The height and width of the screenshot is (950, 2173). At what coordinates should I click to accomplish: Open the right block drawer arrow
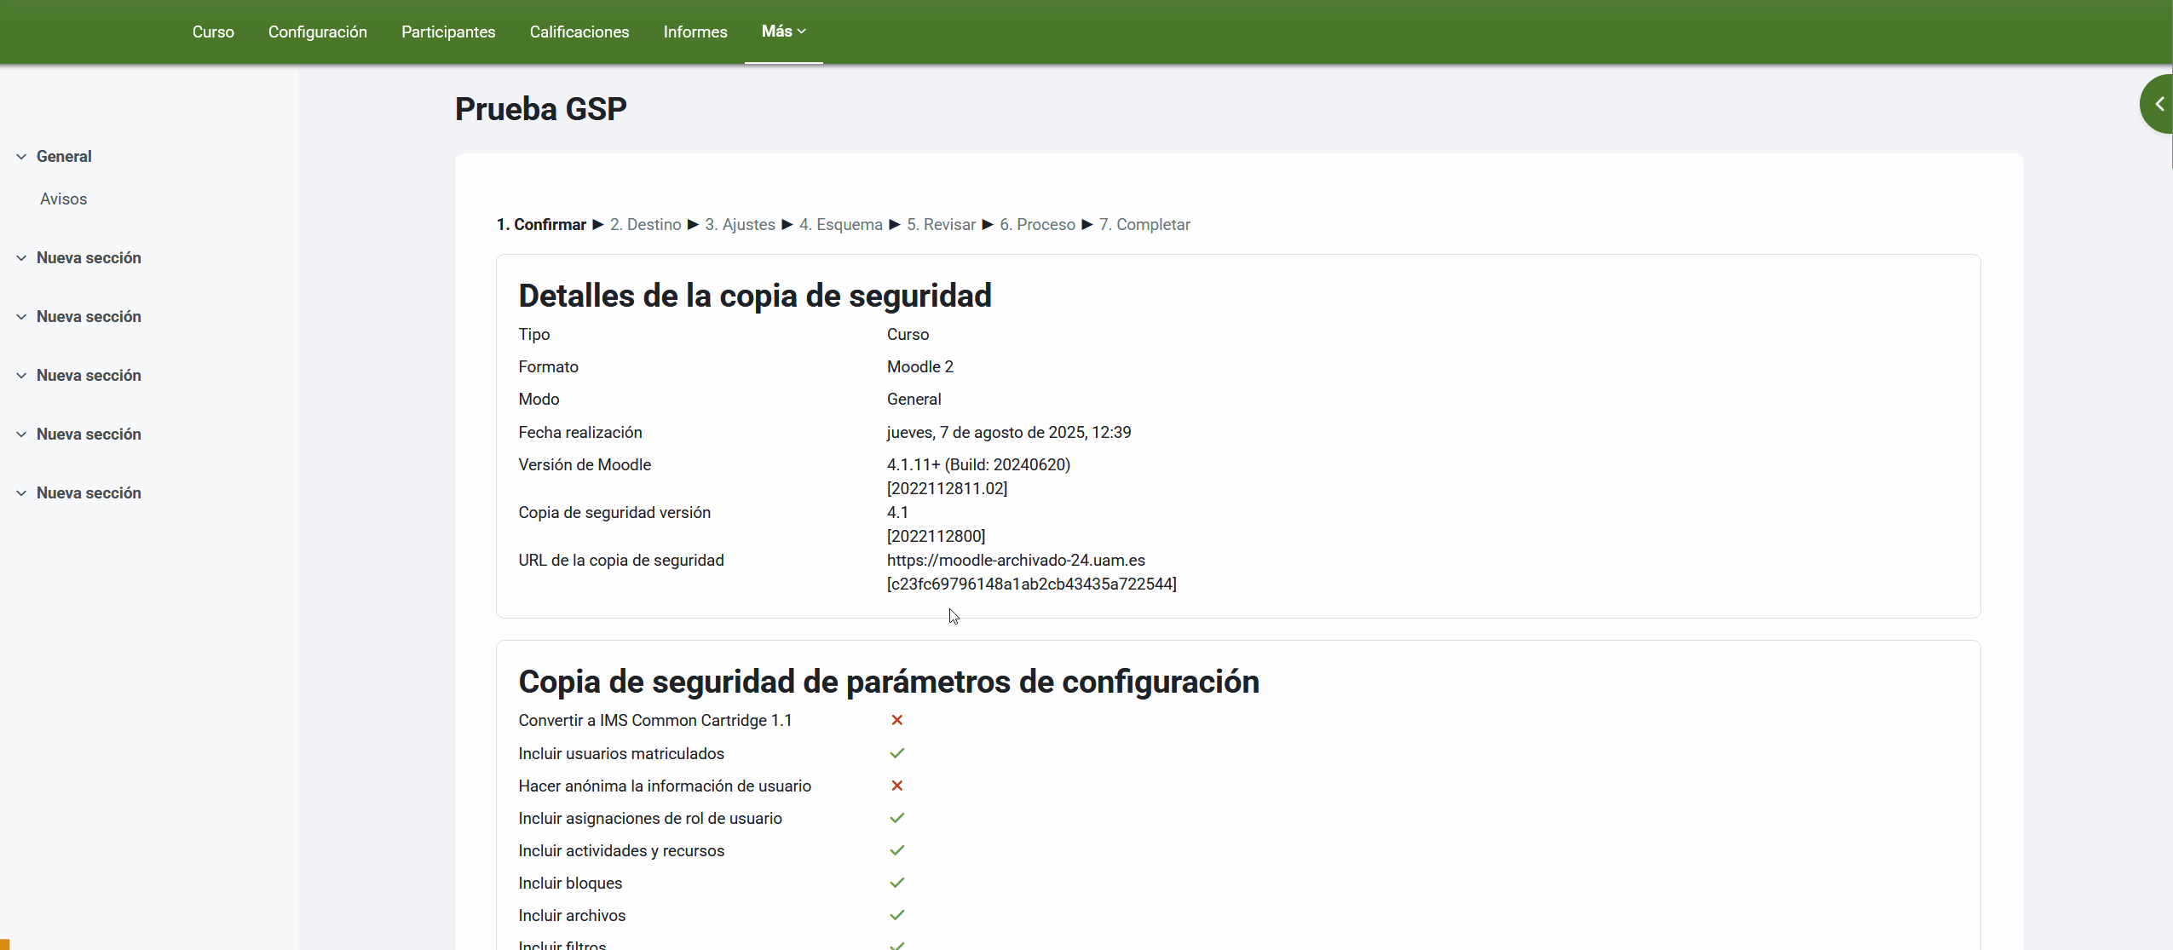(x=2159, y=104)
